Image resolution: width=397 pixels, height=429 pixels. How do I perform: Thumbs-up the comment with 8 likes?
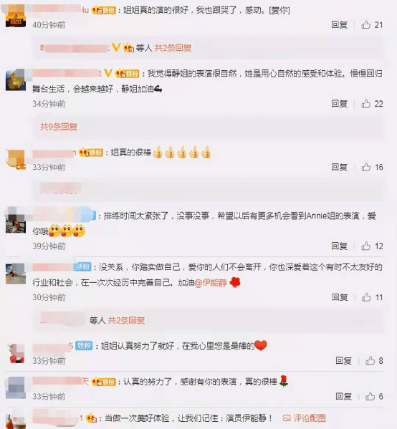pos(370,360)
